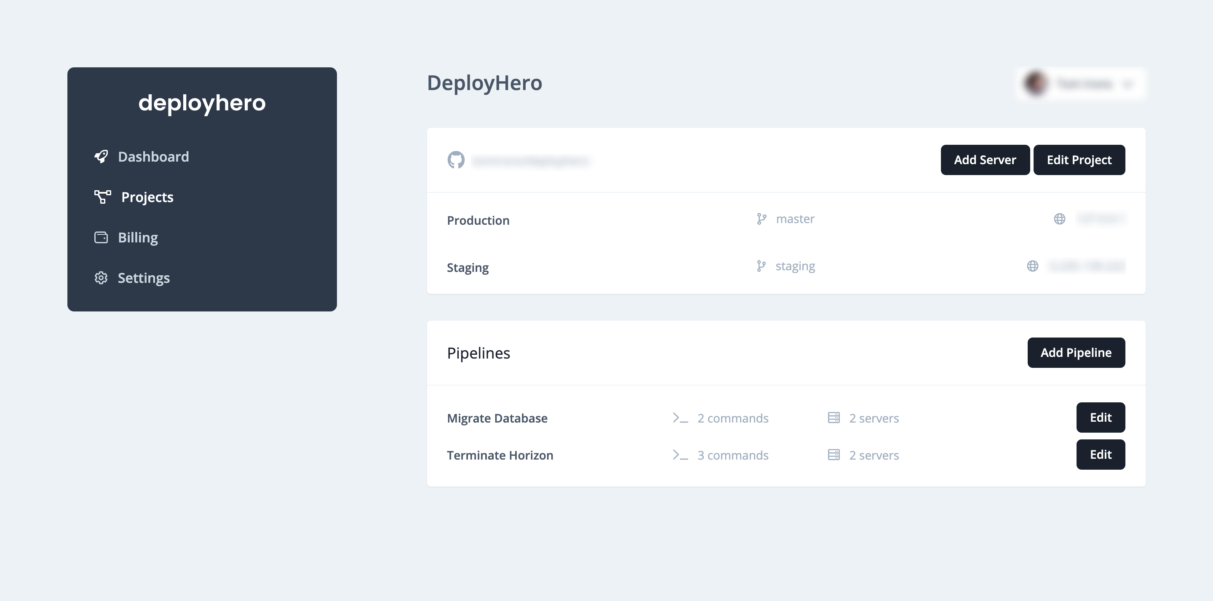Select the Dashboard rocket icon
The height and width of the screenshot is (601, 1213).
click(101, 157)
